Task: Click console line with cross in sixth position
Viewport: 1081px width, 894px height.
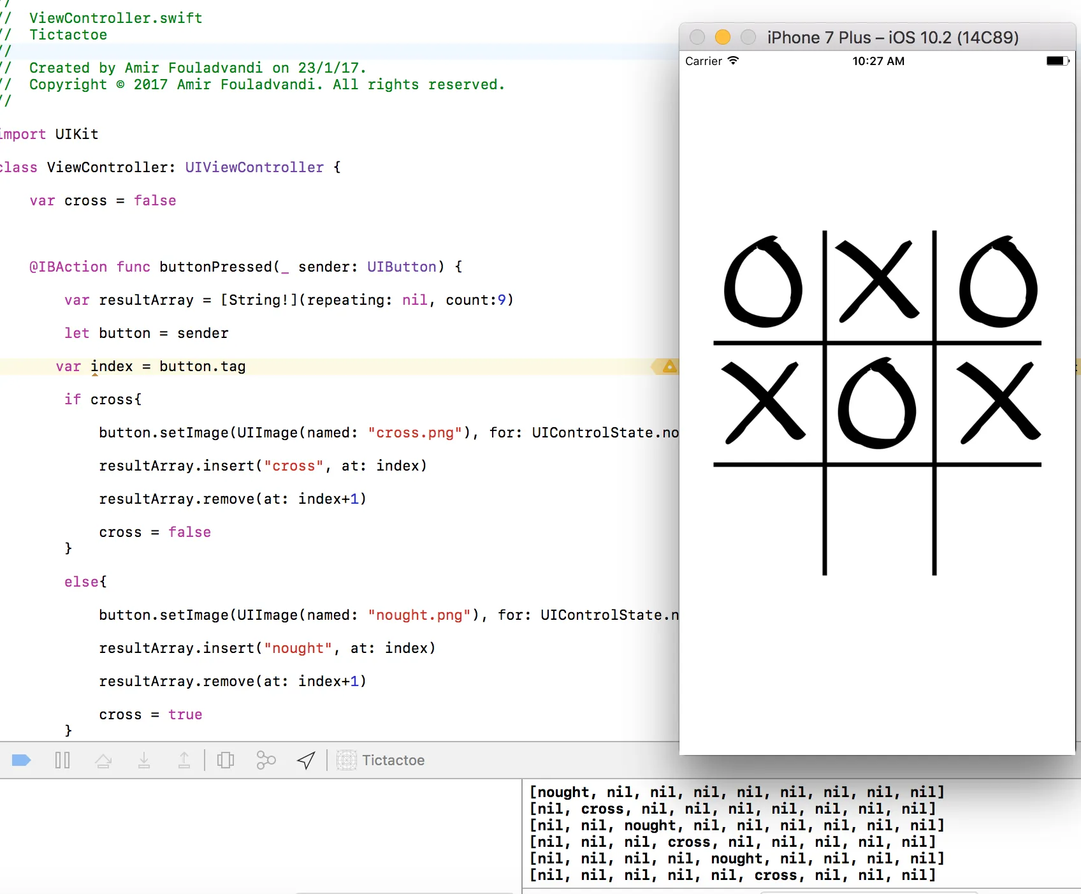Action: pyautogui.click(x=733, y=875)
